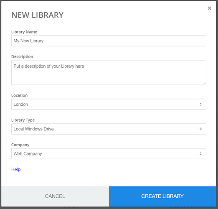
Task: Click the NEW LIBRARY heading
Action: click(x=38, y=15)
